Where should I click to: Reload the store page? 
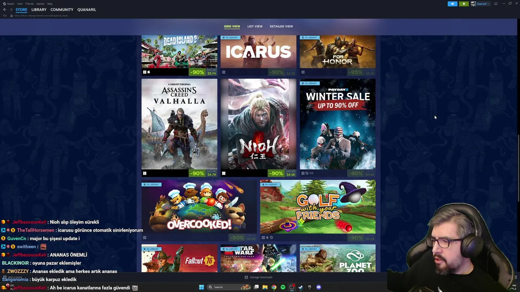point(5,15)
